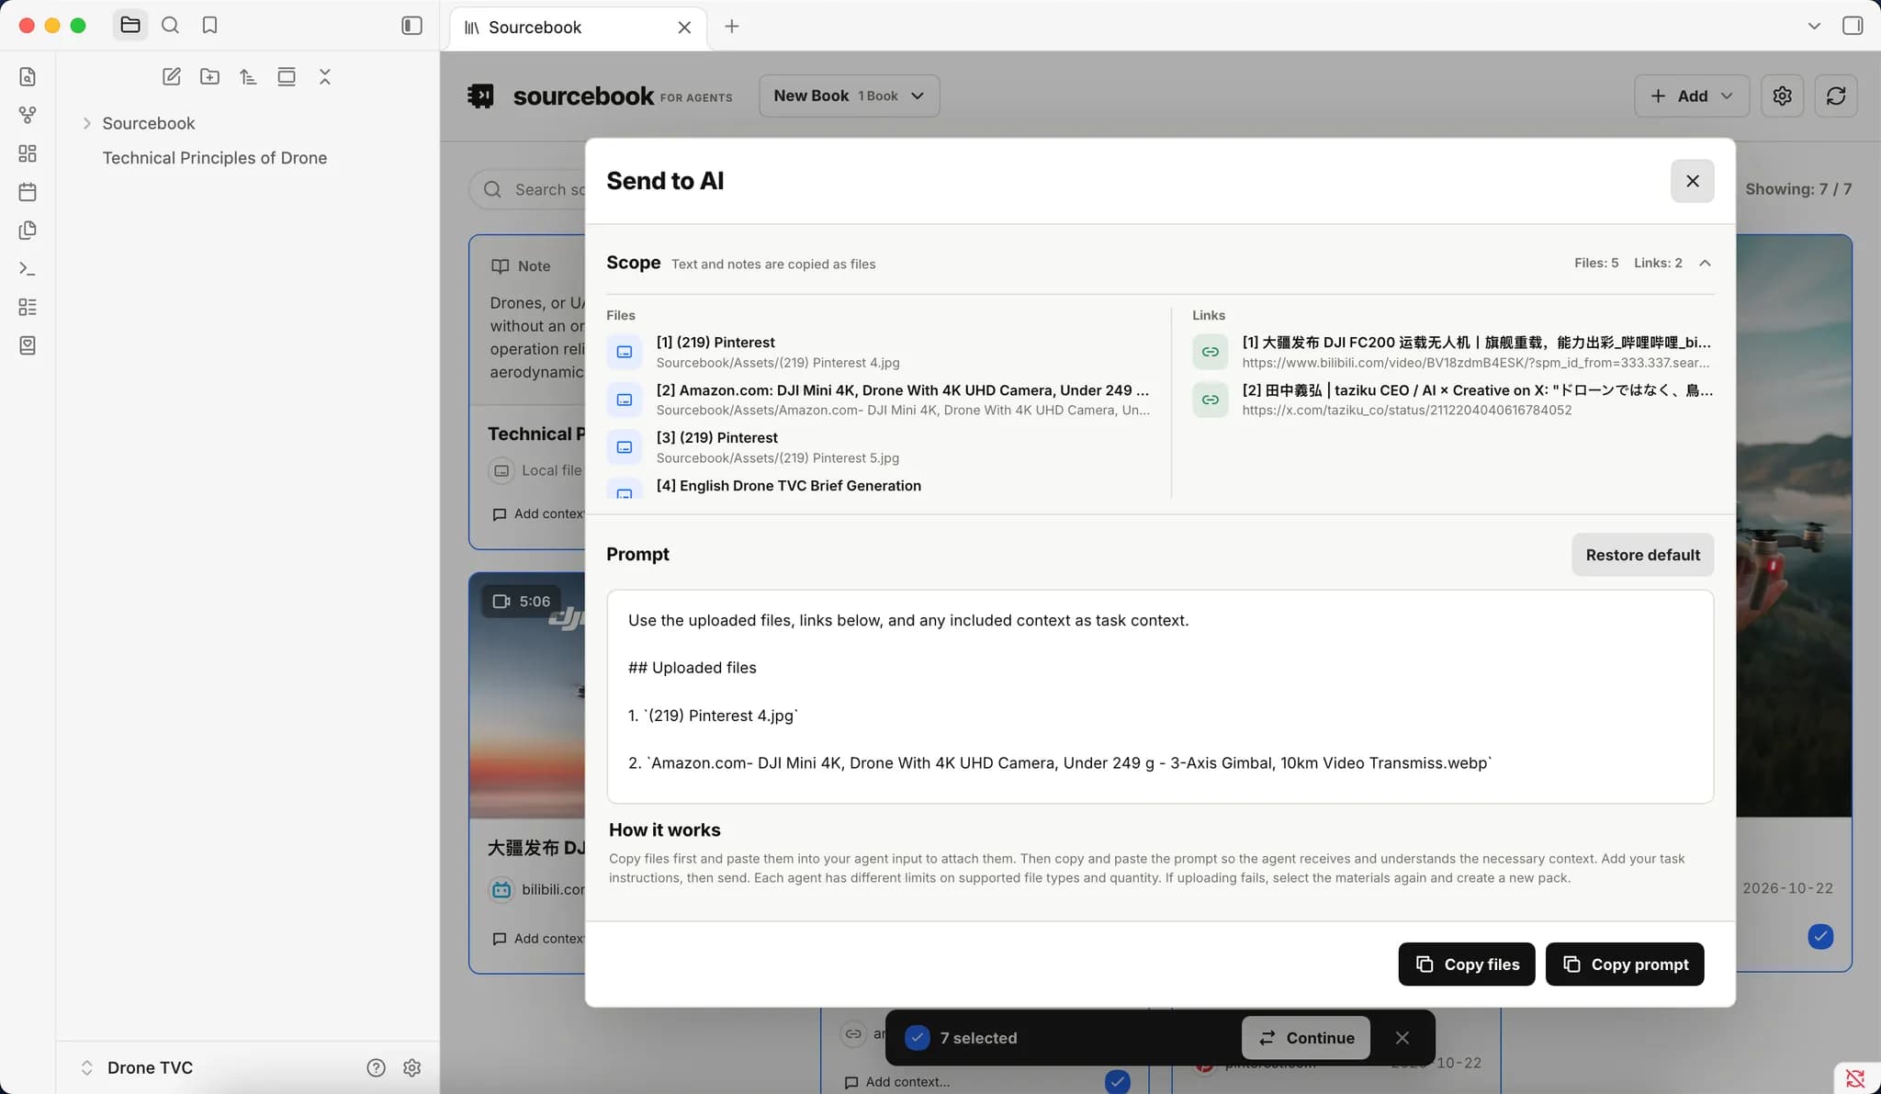Click inside the prompt text area

[1160, 696]
